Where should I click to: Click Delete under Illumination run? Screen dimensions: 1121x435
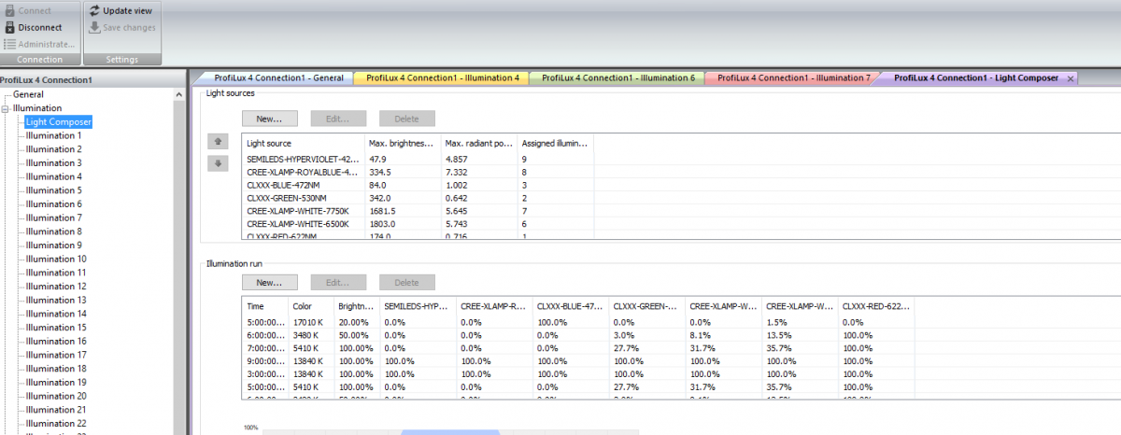(406, 282)
